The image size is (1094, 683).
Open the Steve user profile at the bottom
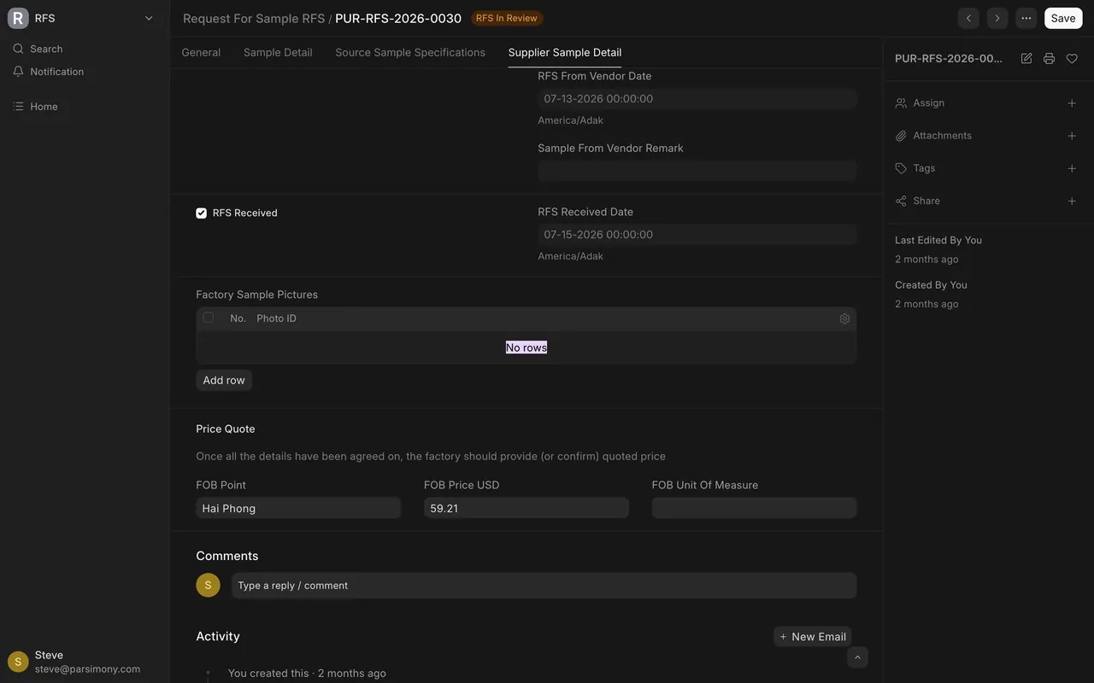[85, 662]
